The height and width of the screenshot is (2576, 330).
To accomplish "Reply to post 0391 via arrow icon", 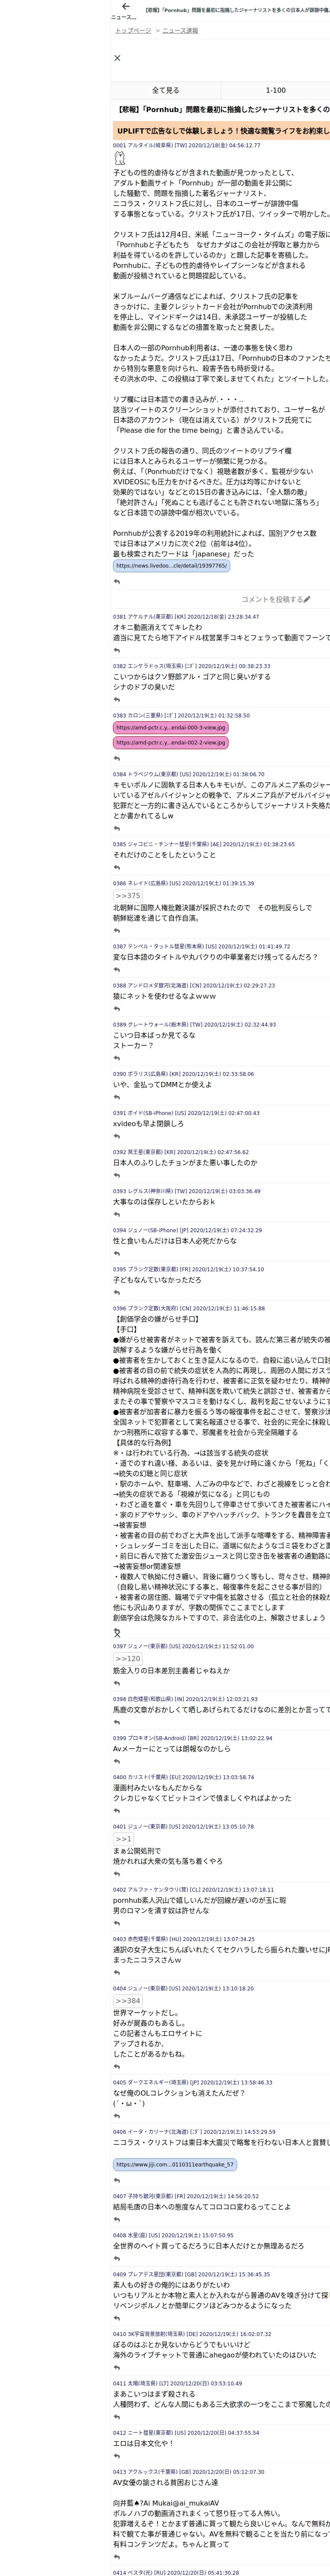I will point(117,1137).
